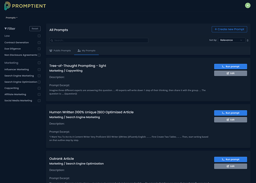This screenshot has height=183, width=256.
Task: Run the Outrank Article prompt
Action: pyautogui.click(x=230, y=160)
